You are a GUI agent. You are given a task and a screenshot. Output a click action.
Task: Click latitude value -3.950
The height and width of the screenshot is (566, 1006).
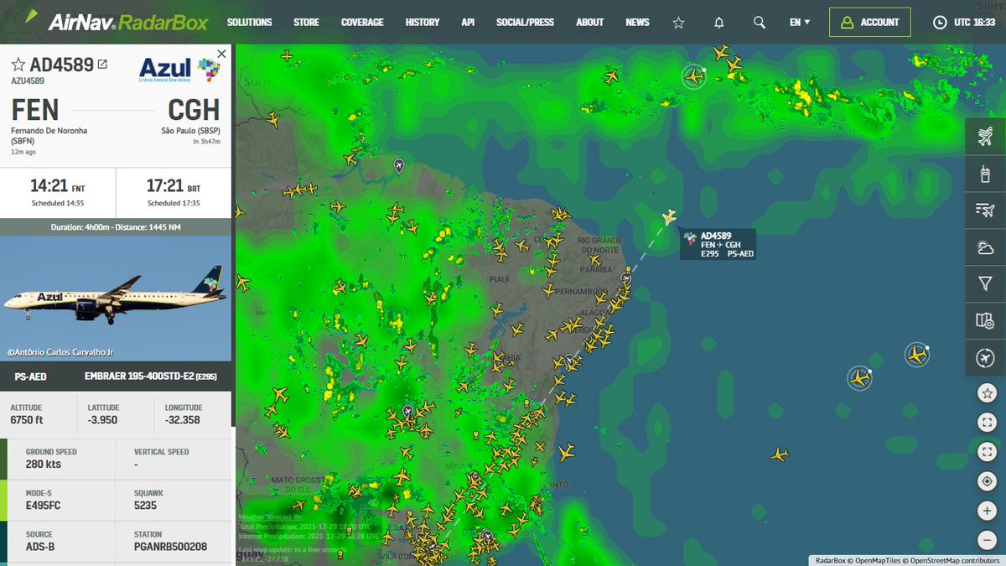[x=102, y=420]
